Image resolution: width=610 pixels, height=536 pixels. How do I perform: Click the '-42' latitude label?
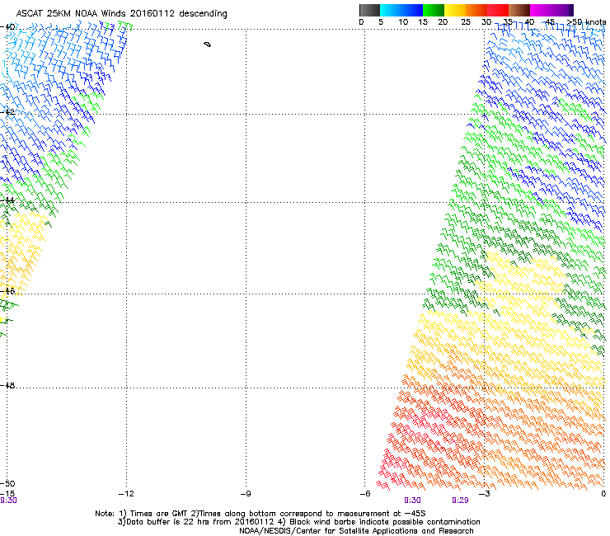(7, 111)
